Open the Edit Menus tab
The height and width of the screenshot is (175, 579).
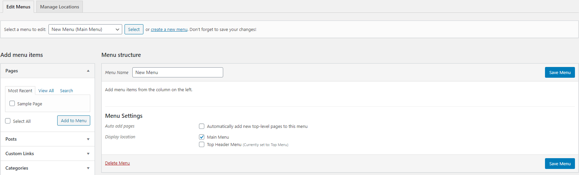(19, 7)
